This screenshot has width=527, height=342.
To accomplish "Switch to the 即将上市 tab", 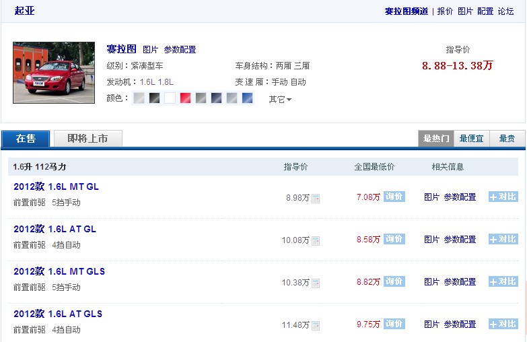I will pos(87,139).
